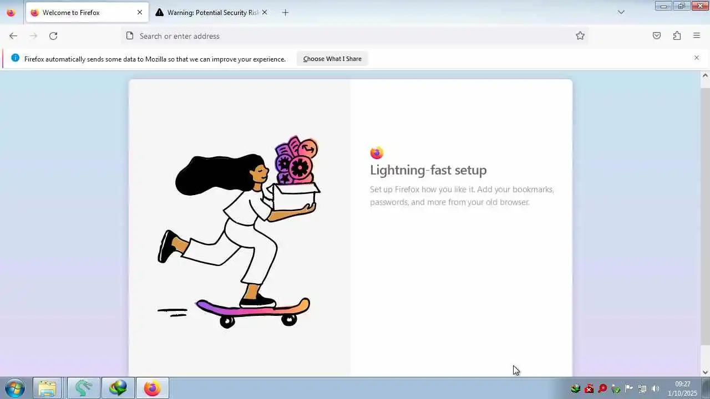The width and height of the screenshot is (710, 399).
Task: Click the scrollbar down arrow
Action: (705, 372)
